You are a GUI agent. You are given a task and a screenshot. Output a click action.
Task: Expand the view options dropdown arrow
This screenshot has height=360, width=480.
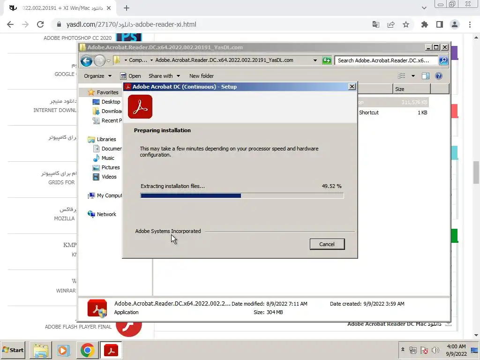[x=413, y=76]
